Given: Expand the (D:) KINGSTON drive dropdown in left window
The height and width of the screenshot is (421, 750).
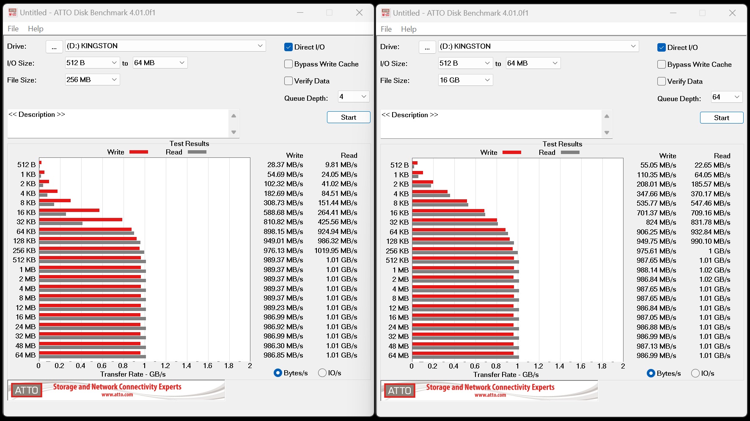Looking at the screenshot, I should (165, 46).
